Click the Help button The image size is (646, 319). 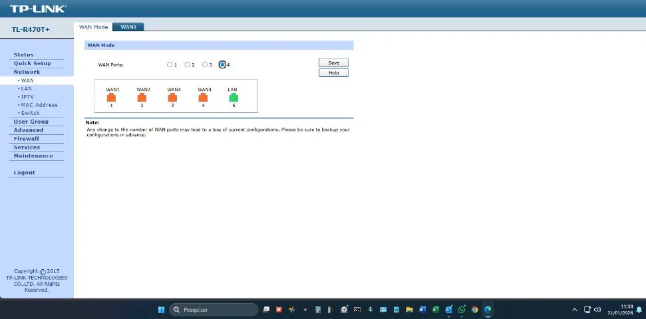(334, 73)
